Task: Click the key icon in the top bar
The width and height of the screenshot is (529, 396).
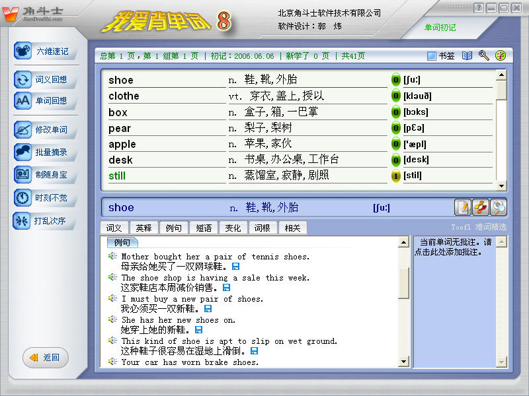Action: point(484,55)
